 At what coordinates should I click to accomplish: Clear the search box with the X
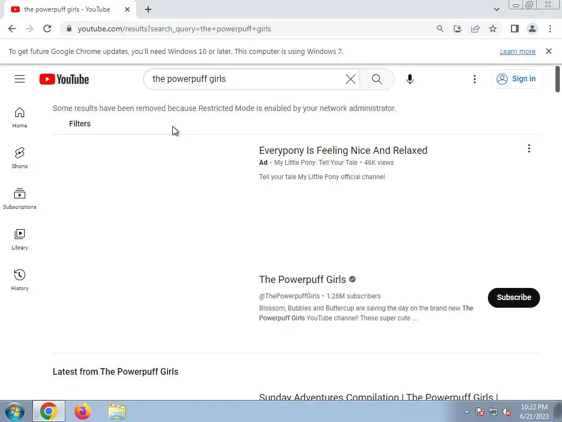(x=351, y=79)
